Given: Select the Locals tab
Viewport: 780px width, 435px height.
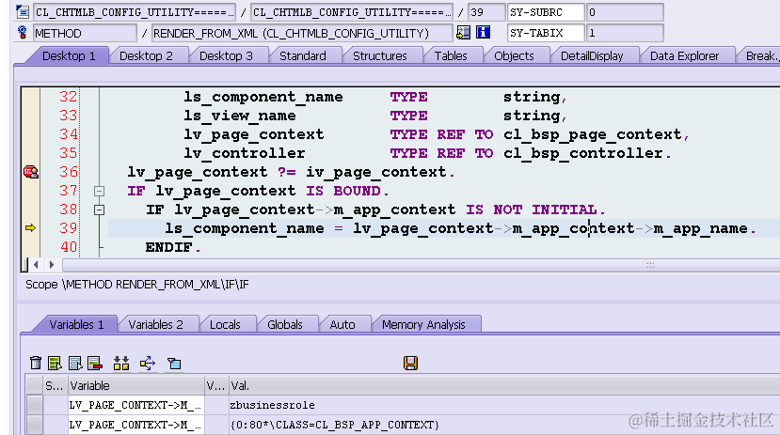Looking at the screenshot, I should point(225,324).
